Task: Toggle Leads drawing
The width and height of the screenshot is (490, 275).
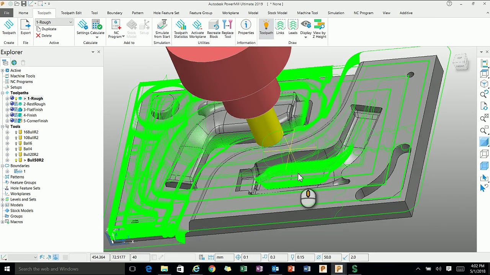Action: [293, 27]
